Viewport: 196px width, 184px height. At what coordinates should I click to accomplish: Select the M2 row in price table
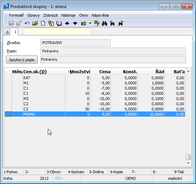[x=95, y=99]
